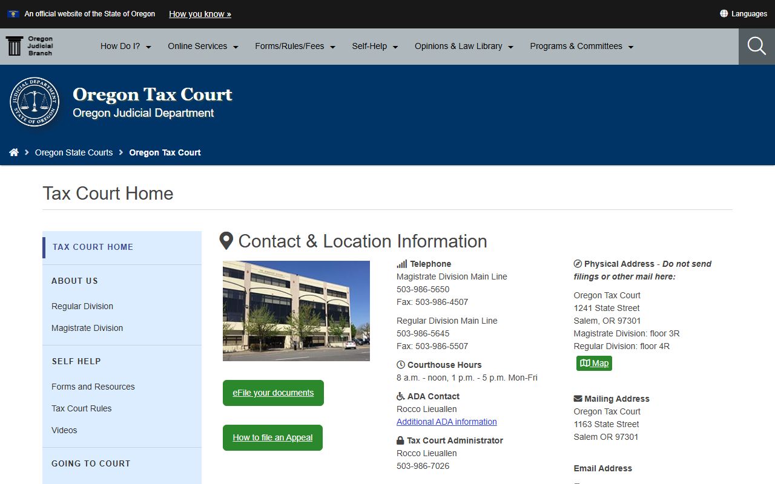Click the wheelchair ADA Contact icon
775x484 pixels.
click(401, 396)
